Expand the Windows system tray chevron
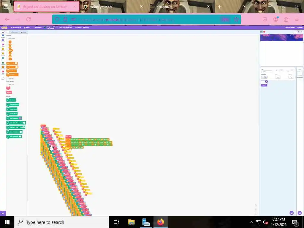304x228 pixels. [x=251, y=222]
